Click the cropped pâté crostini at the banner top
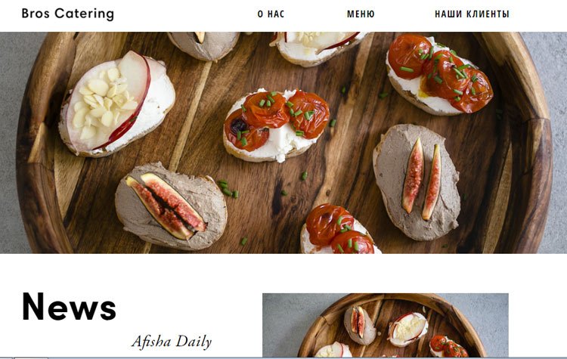This screenshot has height=359, width=567. [x=203, y=45]
